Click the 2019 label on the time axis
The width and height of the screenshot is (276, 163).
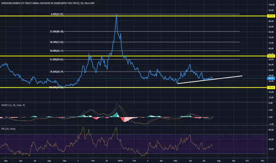point(120,161)
